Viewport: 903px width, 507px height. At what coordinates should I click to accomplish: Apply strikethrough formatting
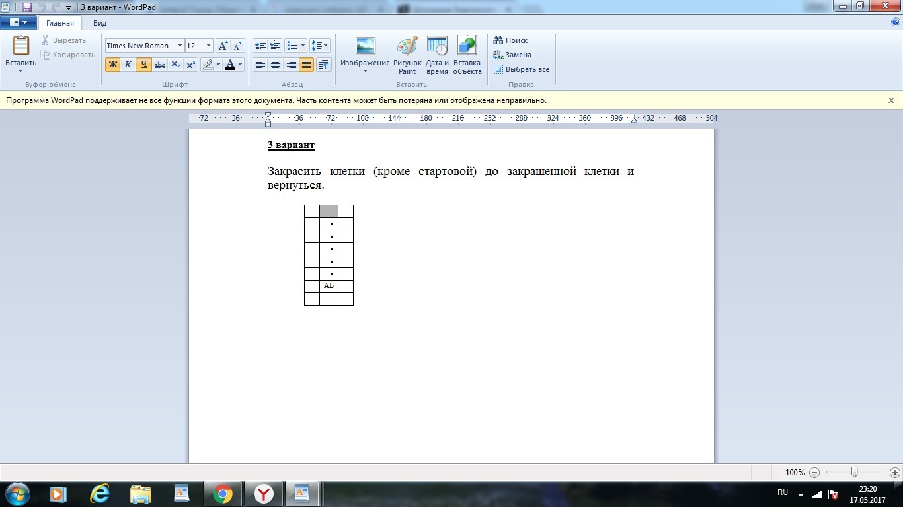pos(159,65)
